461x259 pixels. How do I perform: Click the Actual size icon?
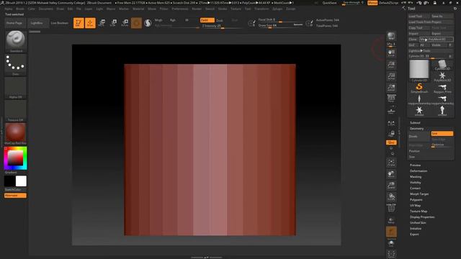click(x=391, y=76)
